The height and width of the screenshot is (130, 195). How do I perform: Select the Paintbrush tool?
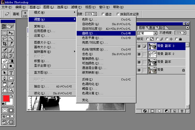point(11,50)
